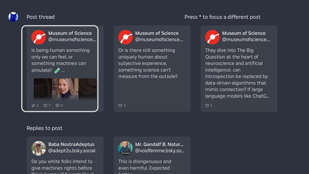The width and height of the screenshot is (309, 174).
Task: Open the video thumbnail in first post
Action: coord(65,89)
